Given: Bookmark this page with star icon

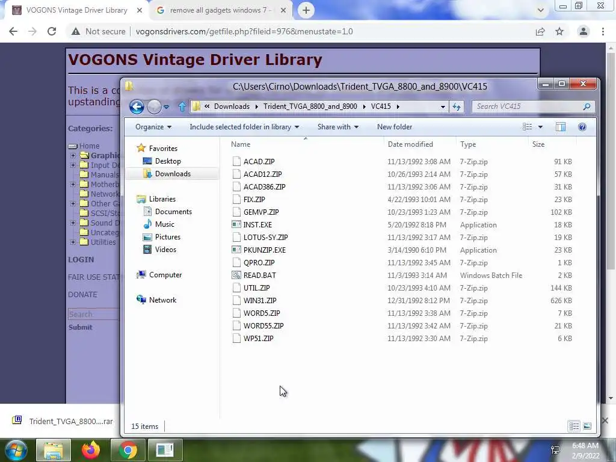Looking at the screenshot, I should (x=559, y=31).
